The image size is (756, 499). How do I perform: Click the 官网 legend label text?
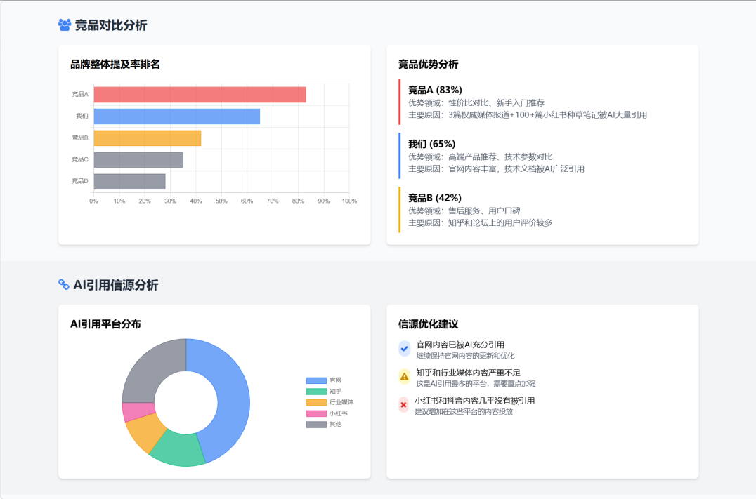coord(335,380)
